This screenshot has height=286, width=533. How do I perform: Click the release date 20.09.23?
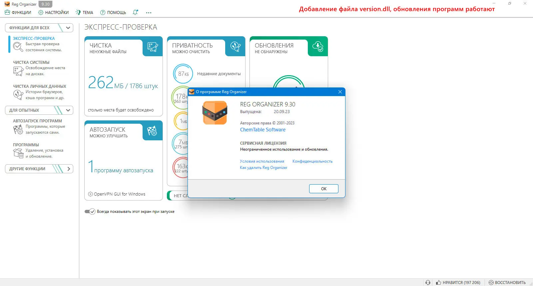[282, 112]
